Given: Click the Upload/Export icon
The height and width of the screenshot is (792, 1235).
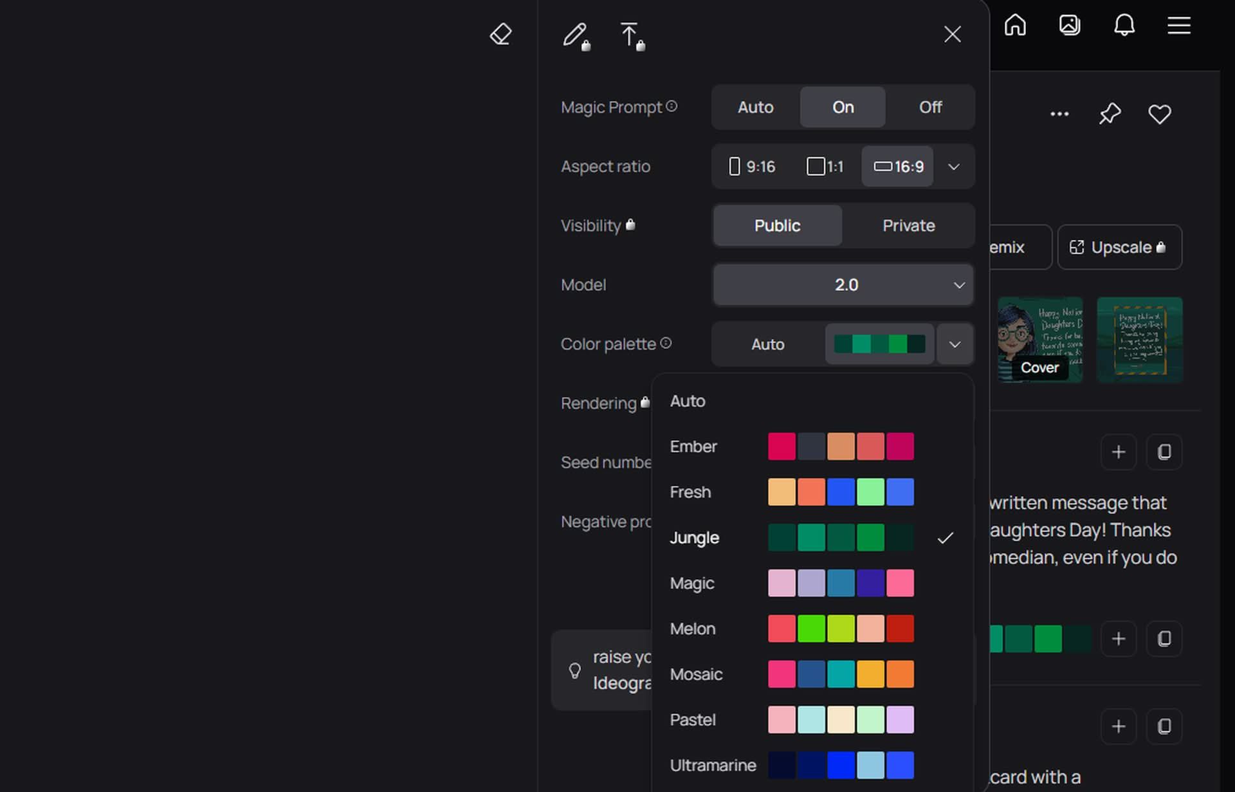Looking at the screenshot, I should (630, 34).
